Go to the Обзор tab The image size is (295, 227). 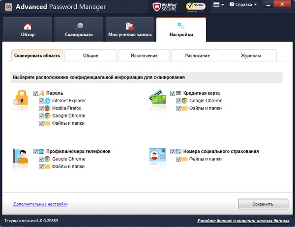click(x=27, y=29)
